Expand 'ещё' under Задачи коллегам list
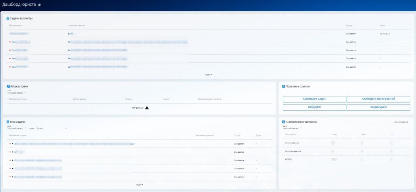The height and width of the screenshot is (192, 416). point(208,75)
